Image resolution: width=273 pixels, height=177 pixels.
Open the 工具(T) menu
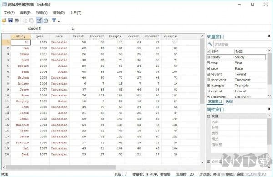pos(76,13)
